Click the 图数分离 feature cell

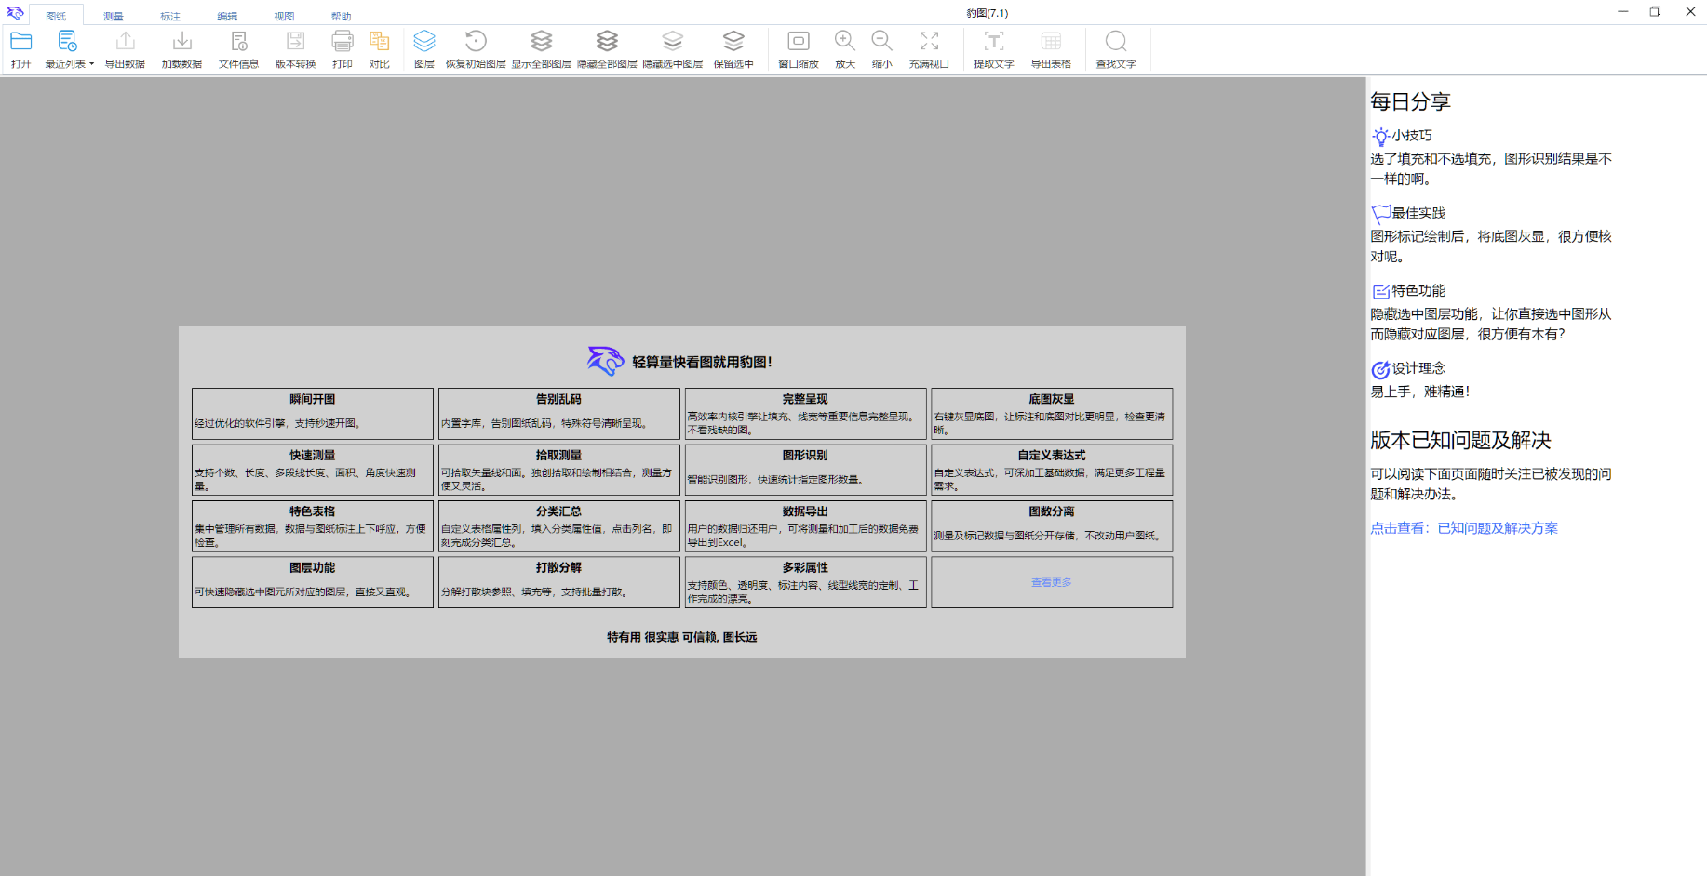click(x=1052, y=526)
